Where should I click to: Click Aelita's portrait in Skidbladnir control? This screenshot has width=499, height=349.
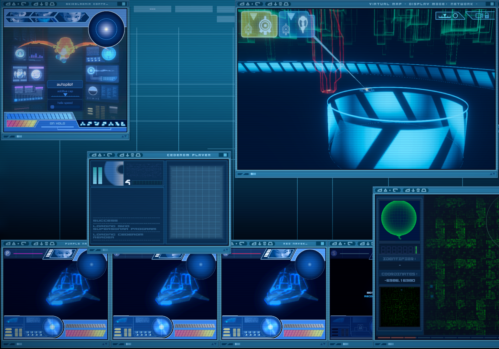tap(72, 17)
